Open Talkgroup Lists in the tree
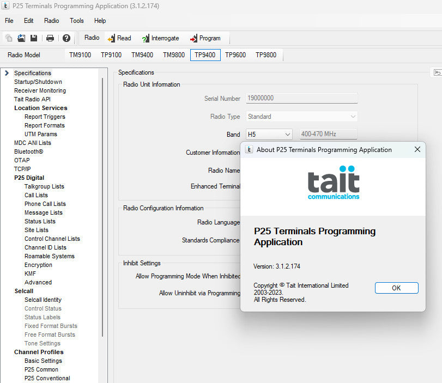Viewport: 442px width, 383px height. tap(44, 186)
